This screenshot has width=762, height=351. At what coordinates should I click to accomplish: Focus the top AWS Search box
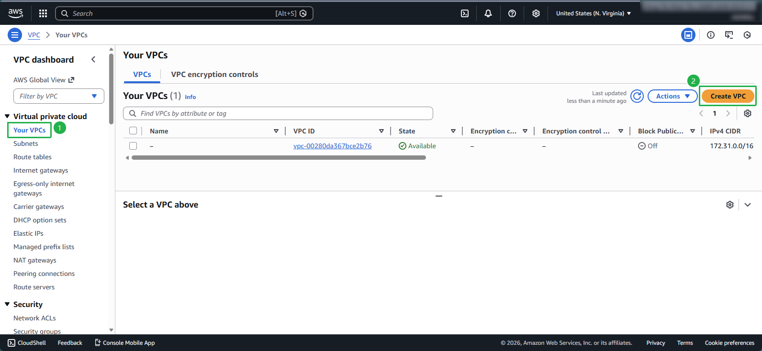(184, 13)
